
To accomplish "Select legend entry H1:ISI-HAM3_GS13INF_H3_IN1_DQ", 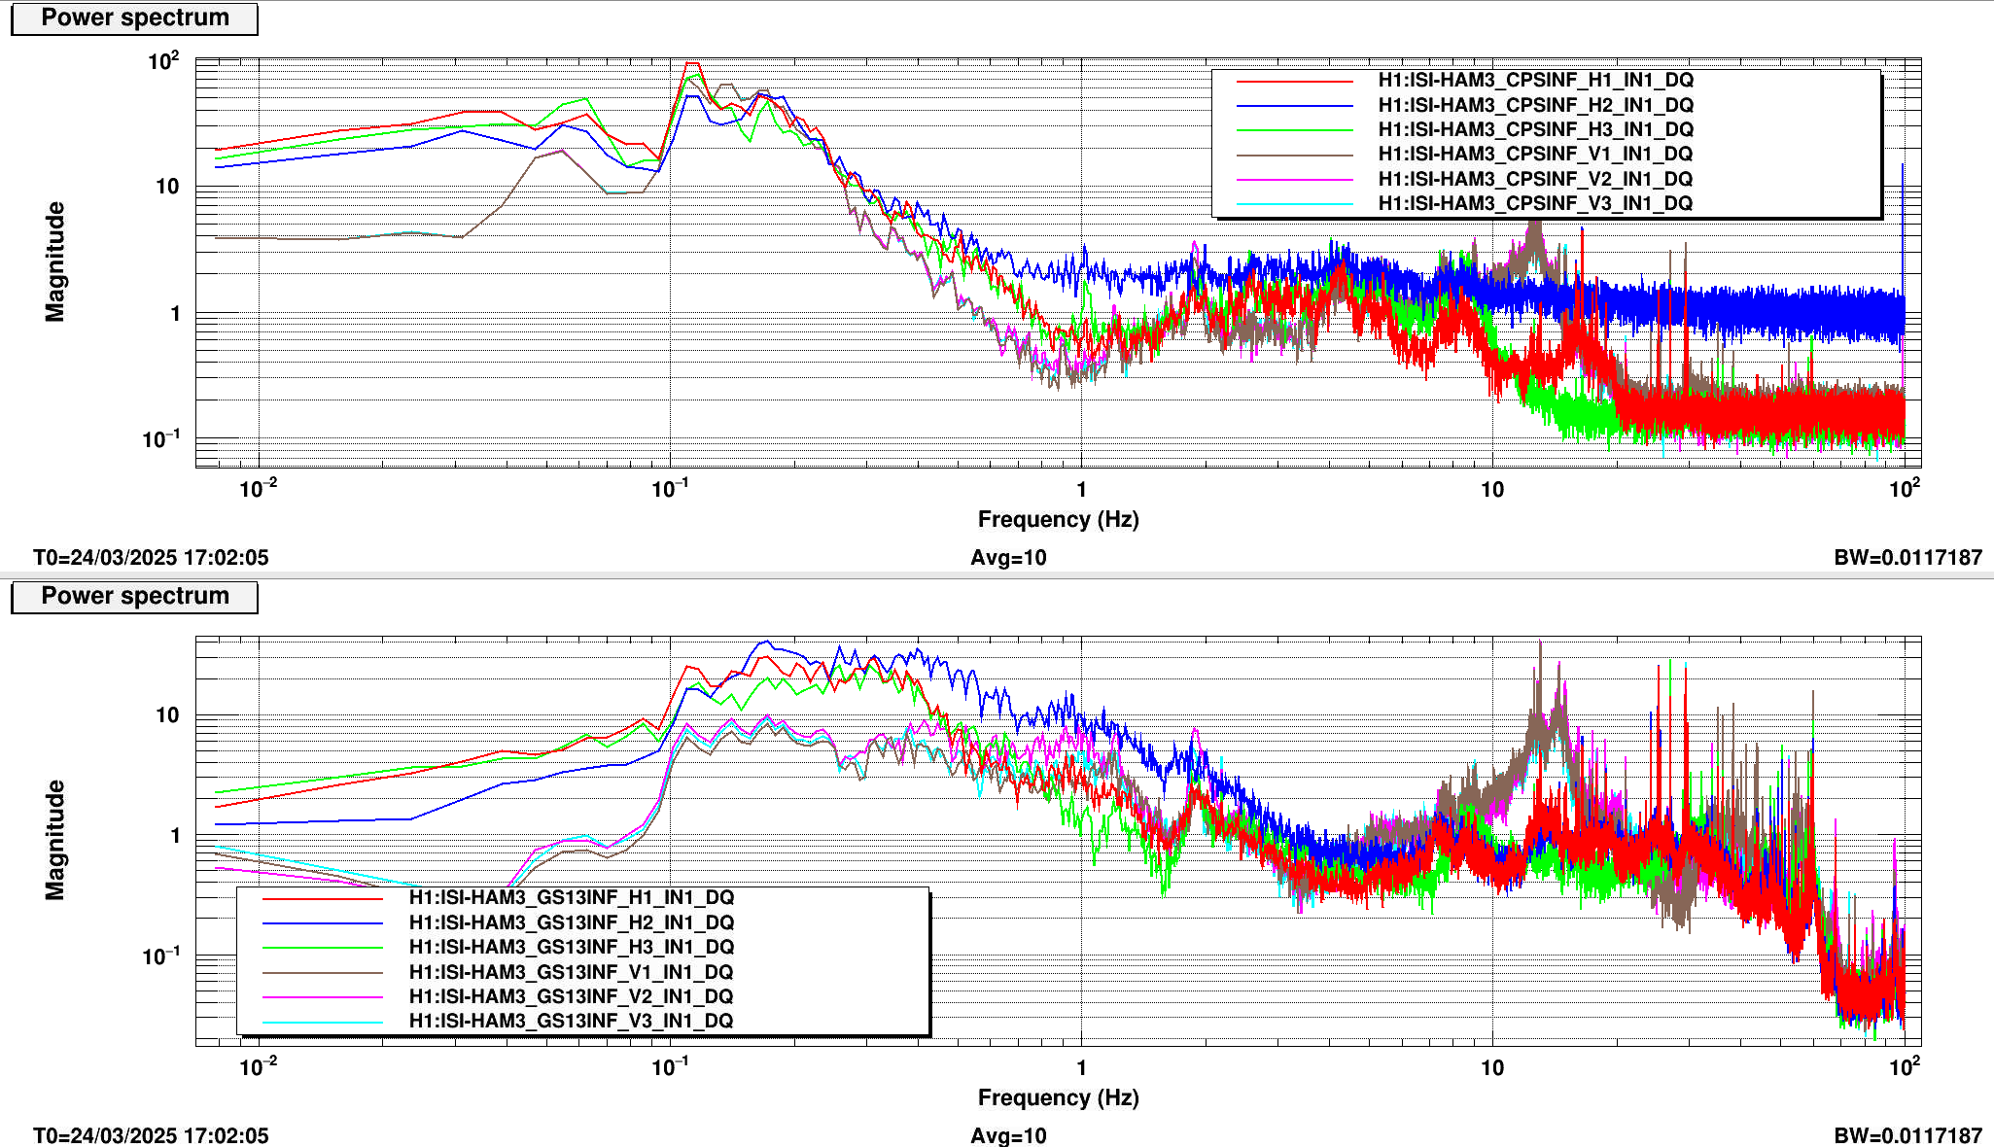I will coord(571,947).
